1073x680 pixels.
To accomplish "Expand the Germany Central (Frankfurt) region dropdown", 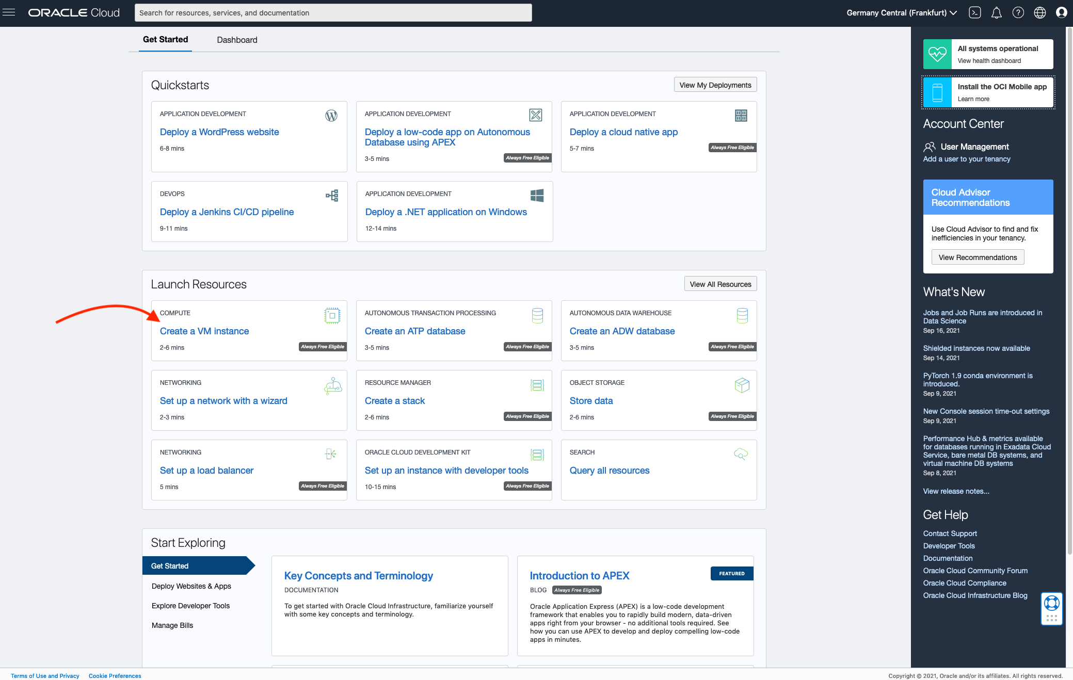I will tap(901, 12).
